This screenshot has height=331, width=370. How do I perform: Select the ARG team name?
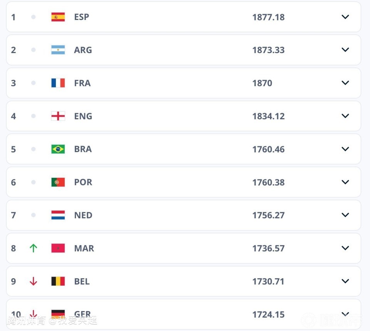click(83, 50)
